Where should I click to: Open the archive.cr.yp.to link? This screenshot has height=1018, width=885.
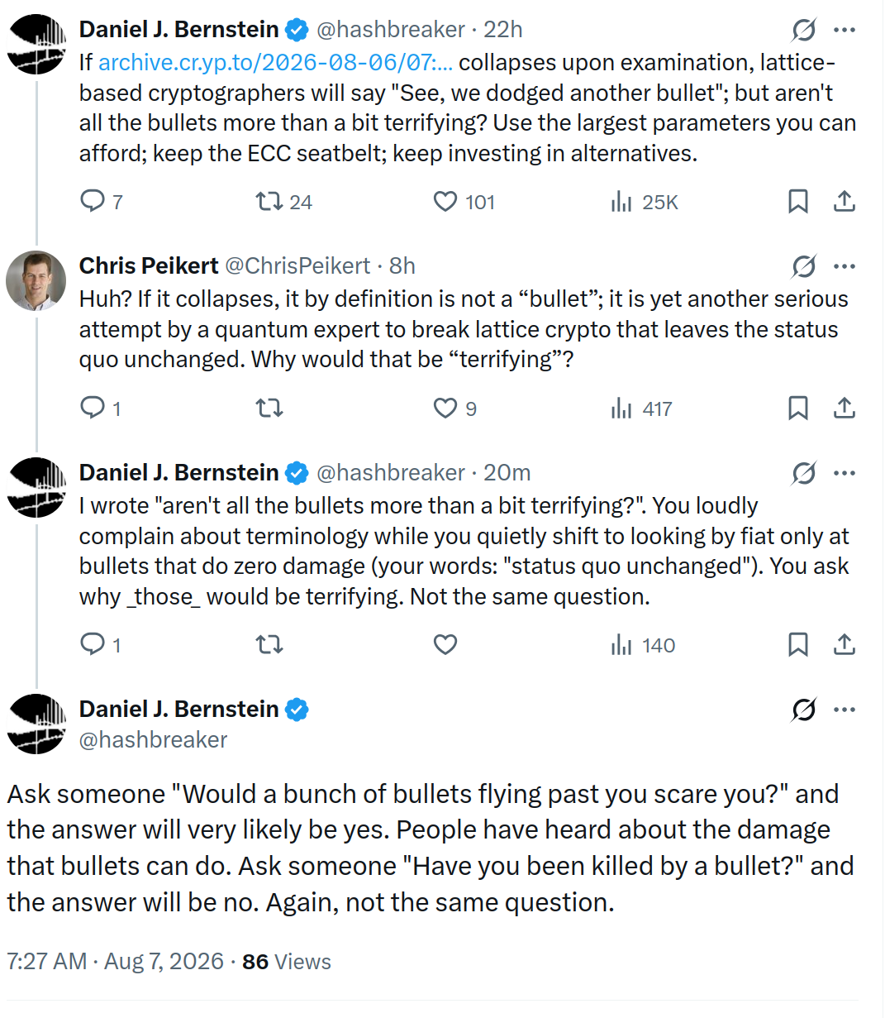pyautogui.click(x=275, y=63)
